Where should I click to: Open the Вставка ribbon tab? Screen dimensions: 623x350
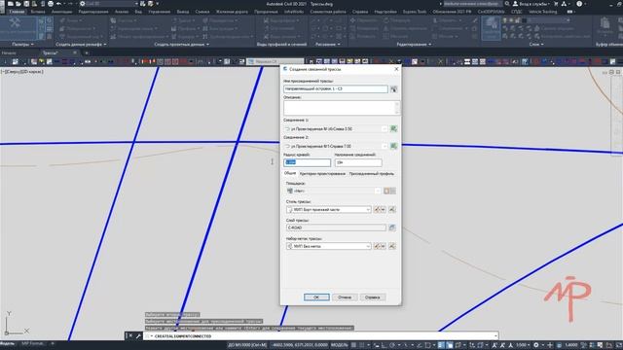(x=38, y=12)
